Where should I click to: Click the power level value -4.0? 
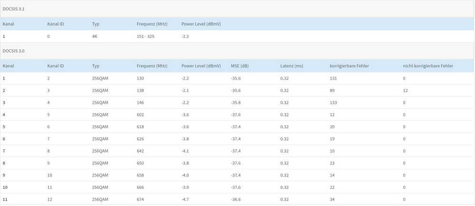[x=186, y=175]
